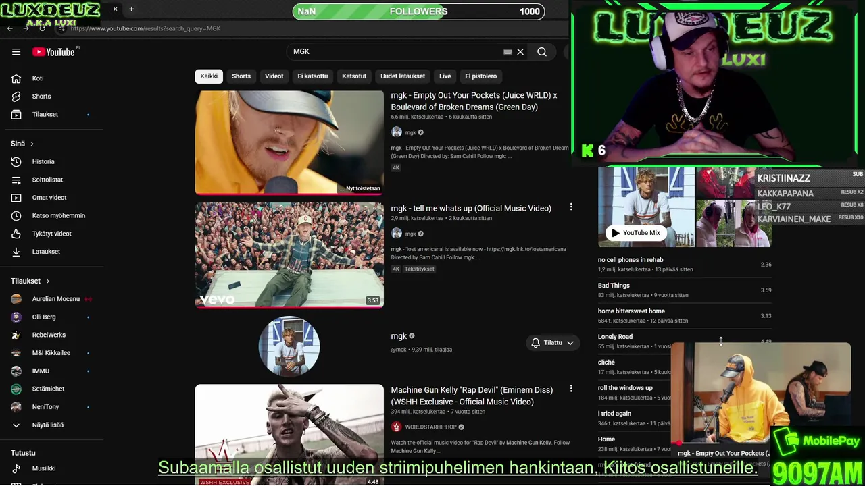Select the Shorts filter chip
Screen dimensions: 865x486
(241, 76)
